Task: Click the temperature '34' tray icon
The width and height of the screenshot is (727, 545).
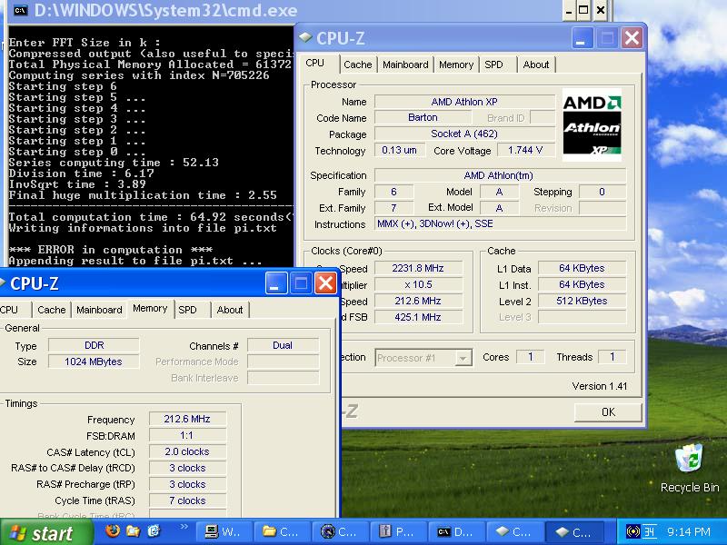Action: (x=649, y=531)
